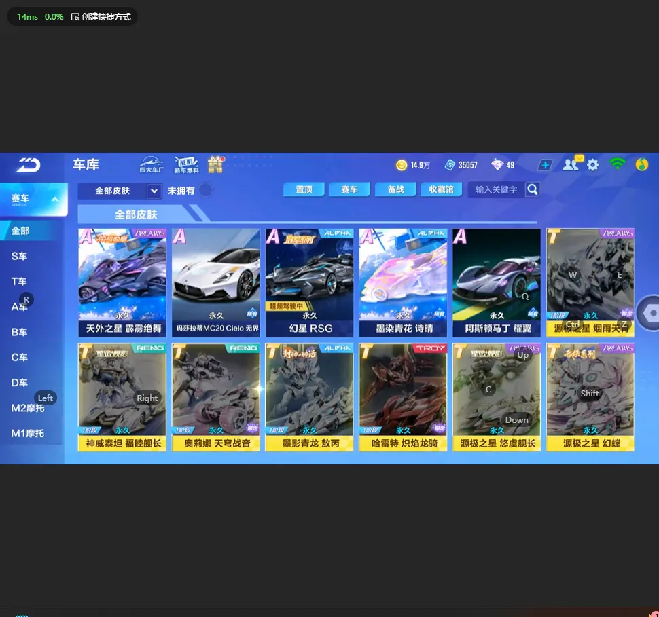Select the D车 category
659x617 pixels.
pos(19,383)
